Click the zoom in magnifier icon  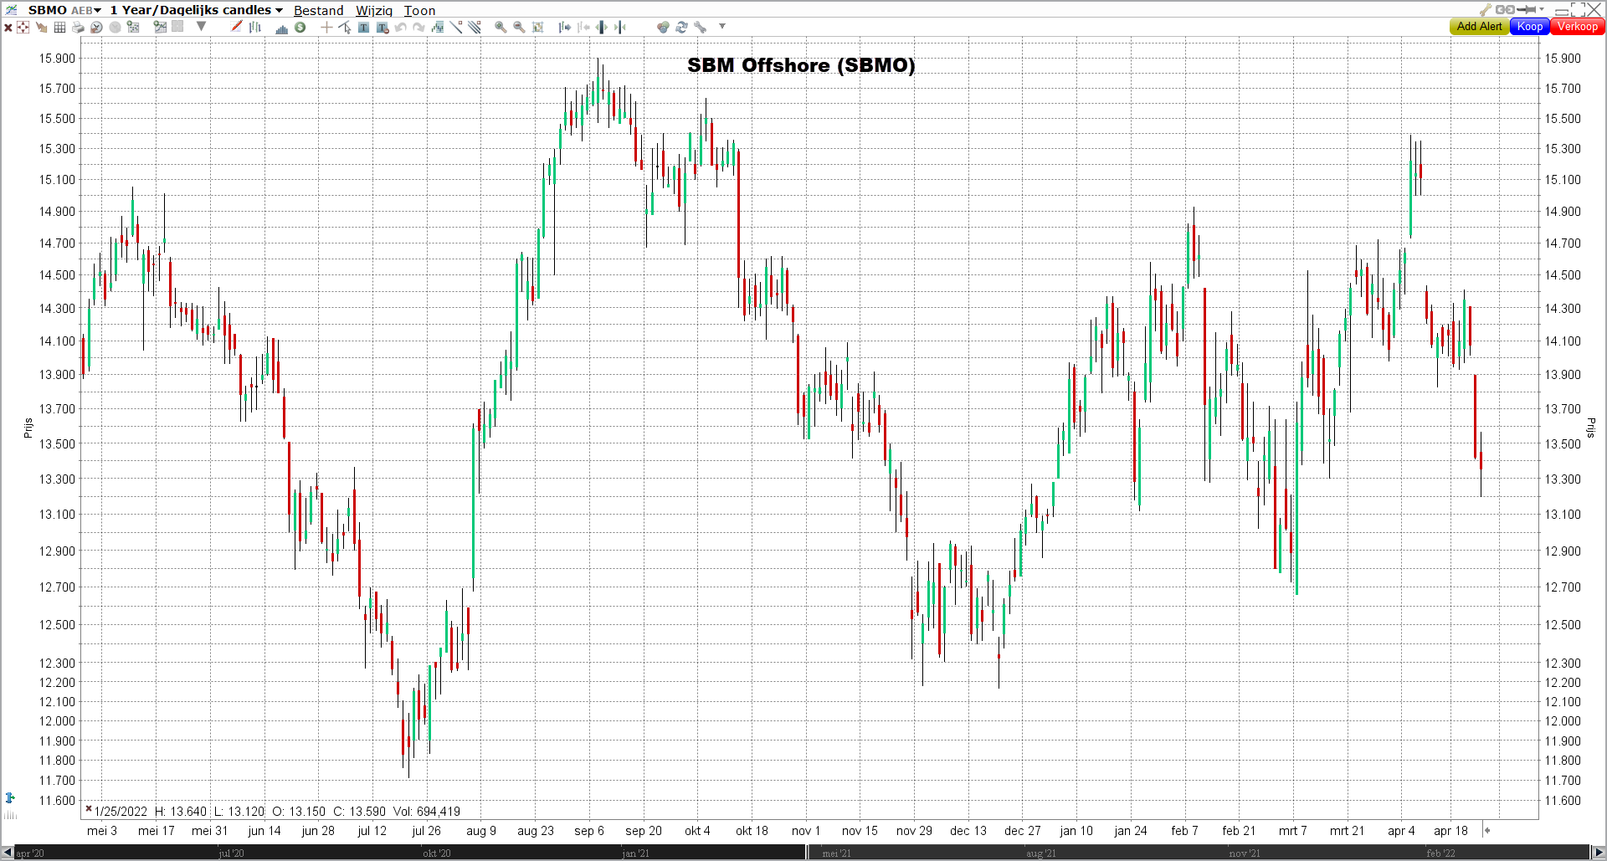tap(501, 27)
